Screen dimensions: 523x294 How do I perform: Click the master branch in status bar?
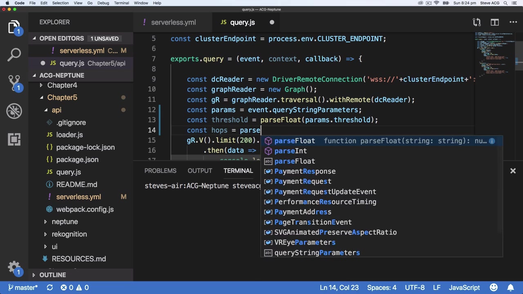(x=23, y=287)
